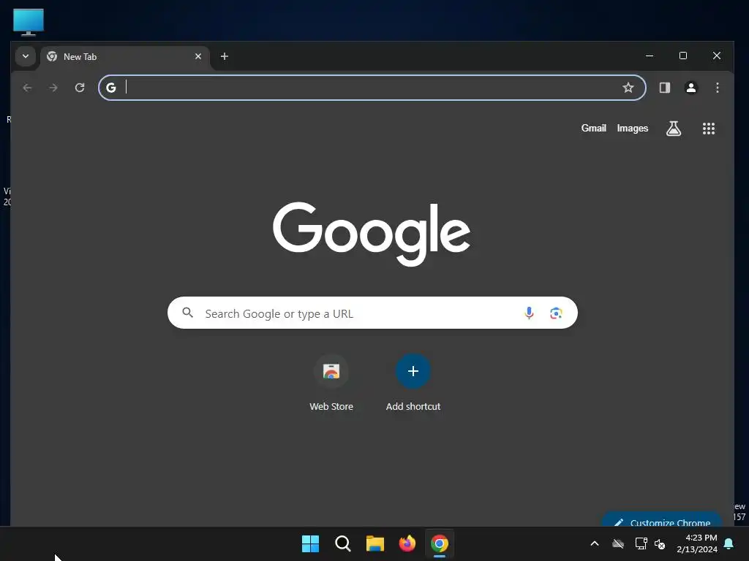
Task: Start voice search with microphone
Action: (x=530, y=313)
